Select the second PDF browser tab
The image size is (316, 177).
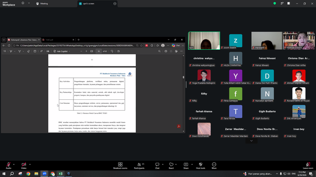click(x=58, y=40)
